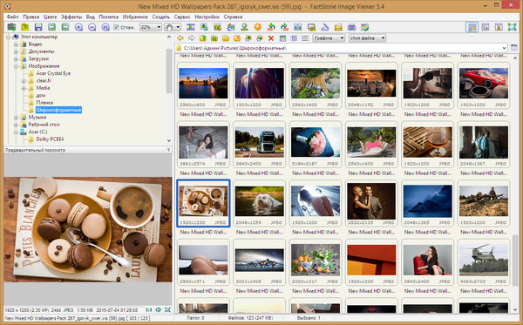Click the actual size round icon
The width and height of the screenshot is (523, 325).
point(105,27)
